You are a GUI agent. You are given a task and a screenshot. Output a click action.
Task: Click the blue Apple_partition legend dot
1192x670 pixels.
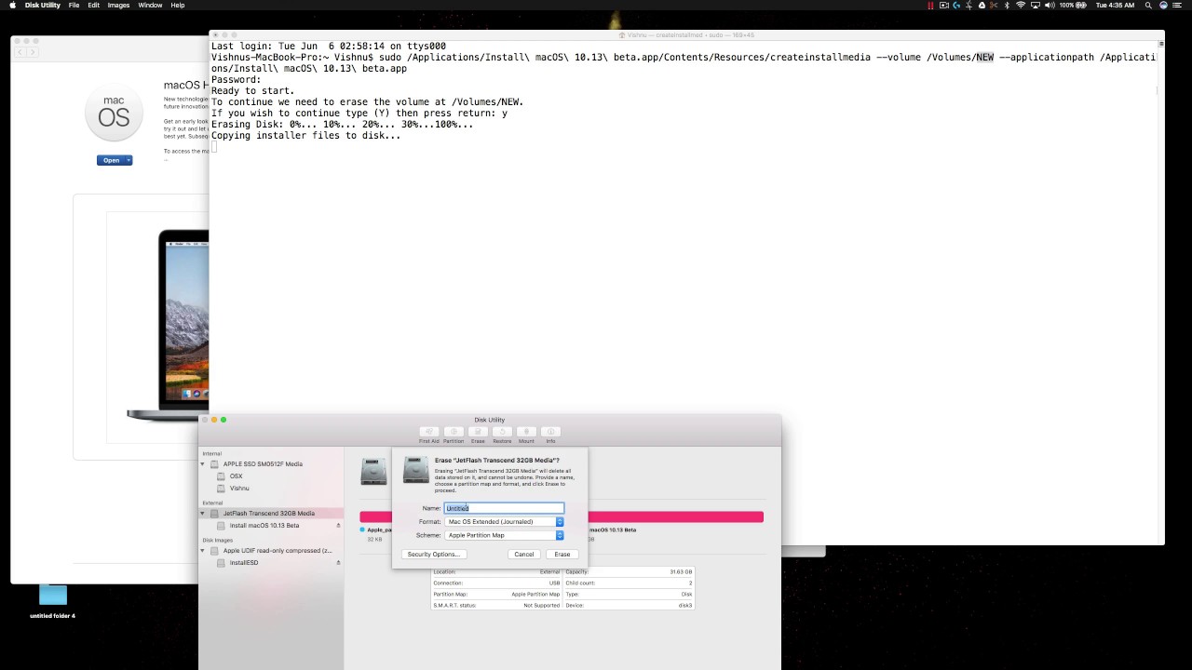click(x=362, y=529)
